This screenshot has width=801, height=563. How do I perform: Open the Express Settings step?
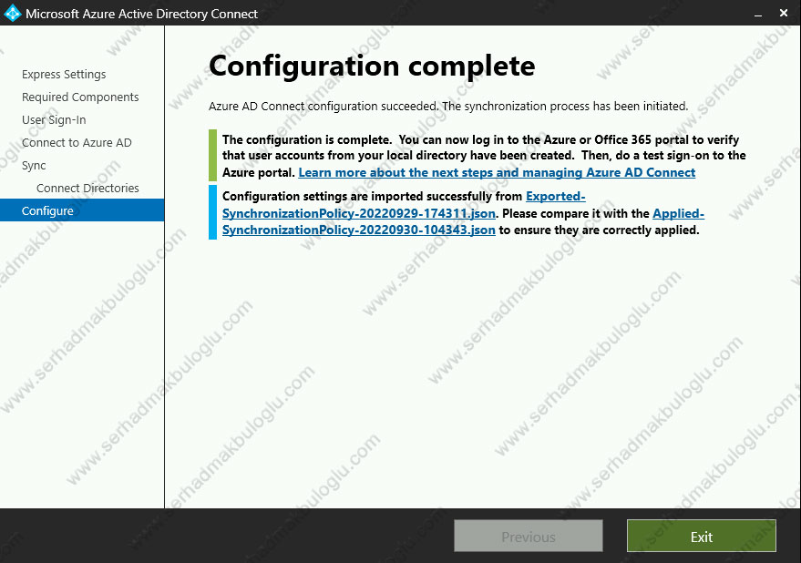(x=64, y=74)
